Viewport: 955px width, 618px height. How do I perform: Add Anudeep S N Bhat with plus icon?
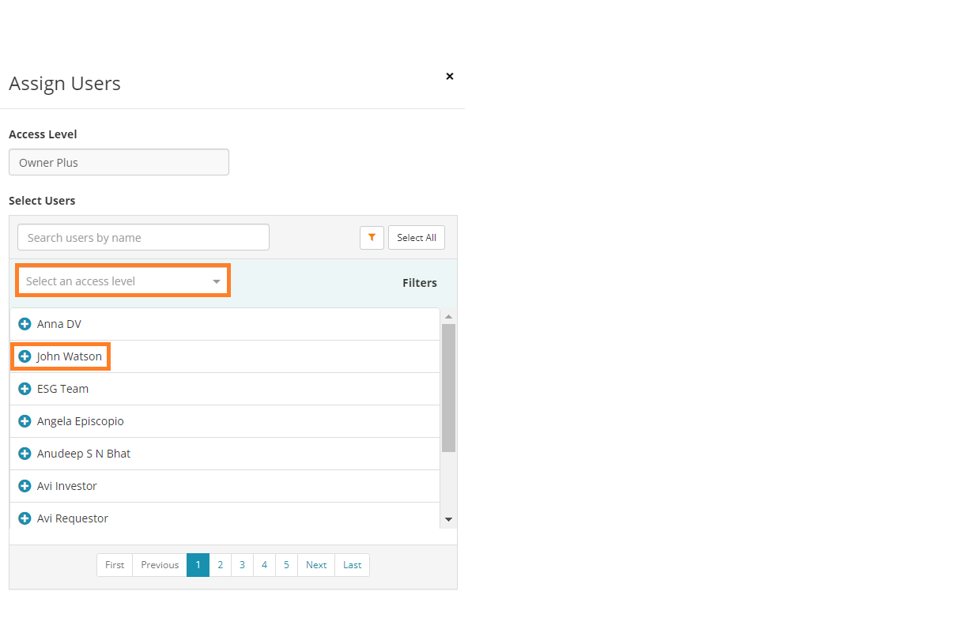coord(25,454)
